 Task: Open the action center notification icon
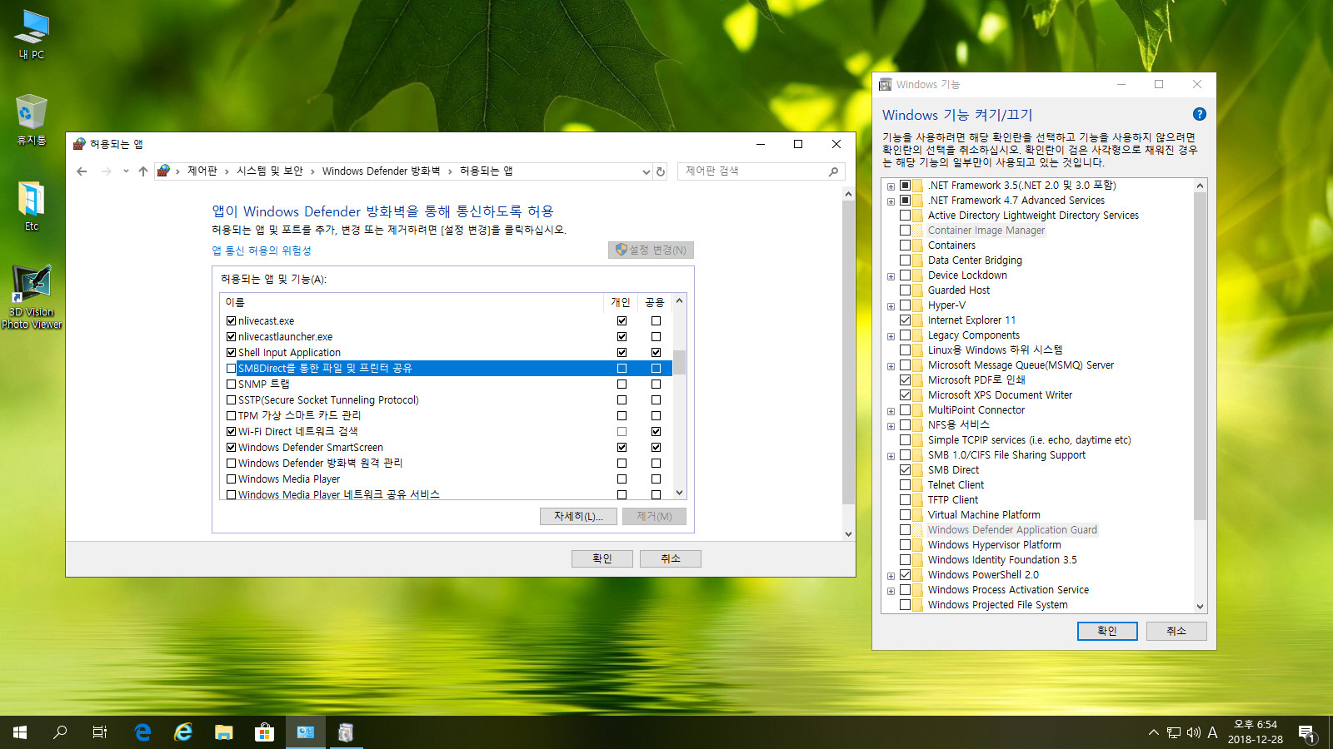click(1306, 732)
